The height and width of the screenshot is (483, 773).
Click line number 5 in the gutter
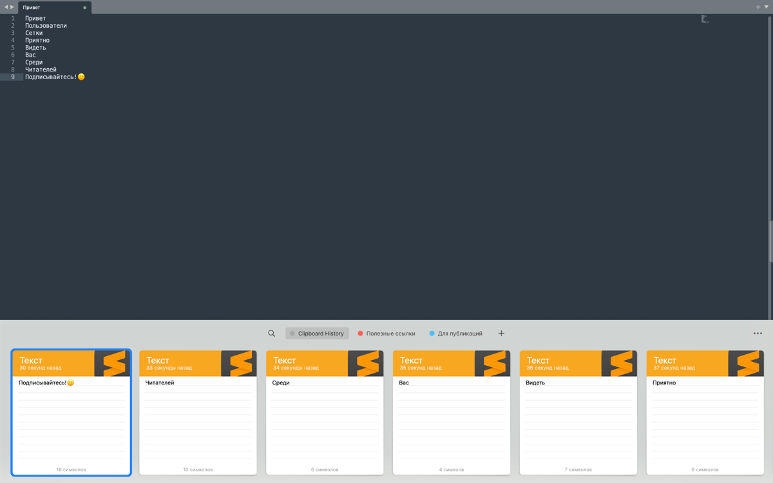pos(12,48)
